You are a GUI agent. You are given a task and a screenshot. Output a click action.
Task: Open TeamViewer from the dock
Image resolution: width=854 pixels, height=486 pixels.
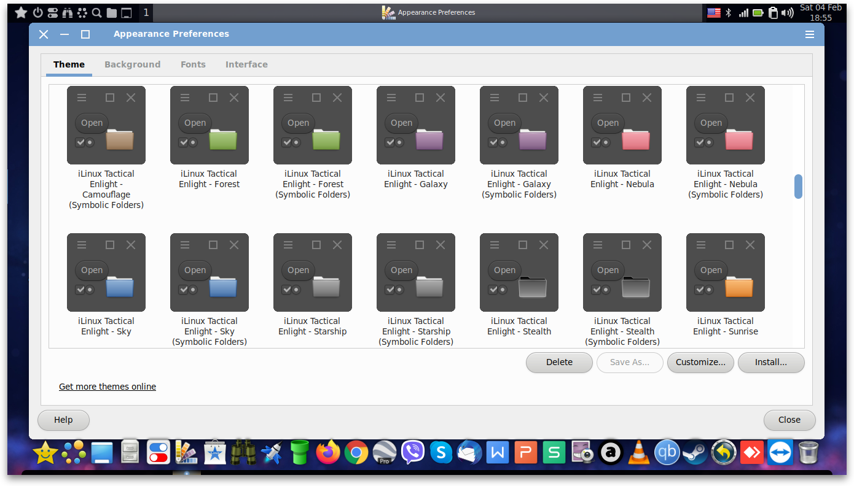(780, 453)
